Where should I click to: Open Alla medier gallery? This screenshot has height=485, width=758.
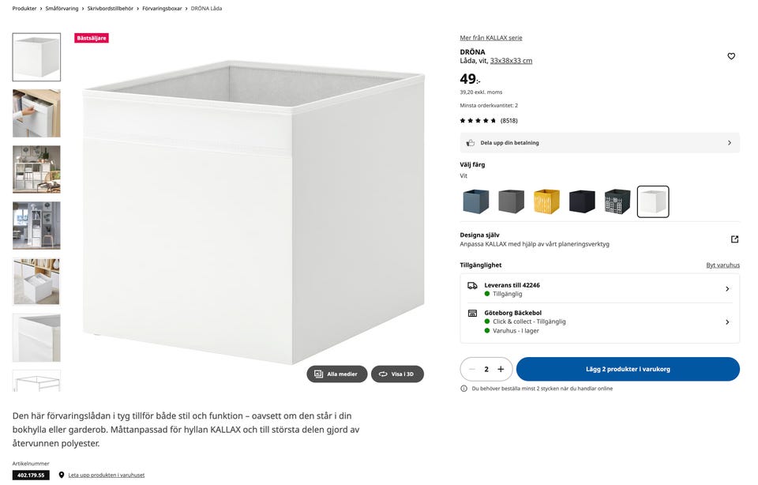click(337, 374)
